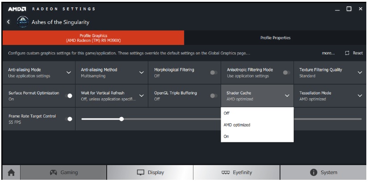Toggle OpenGL Triple Buffering switch

[214, 96]
